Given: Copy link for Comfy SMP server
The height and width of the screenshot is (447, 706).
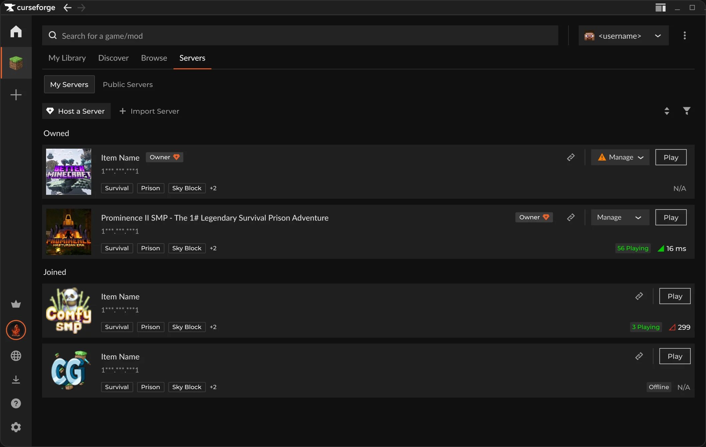Looking at the screenshot, I should [x=639, y=296].
